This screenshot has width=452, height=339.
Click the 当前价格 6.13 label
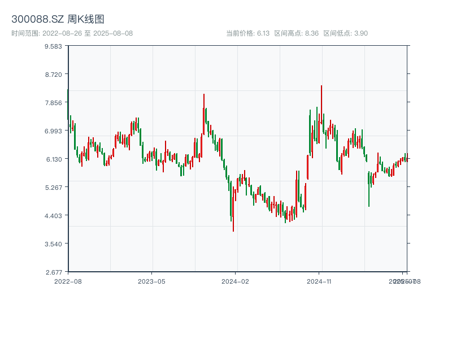point(247,33)
